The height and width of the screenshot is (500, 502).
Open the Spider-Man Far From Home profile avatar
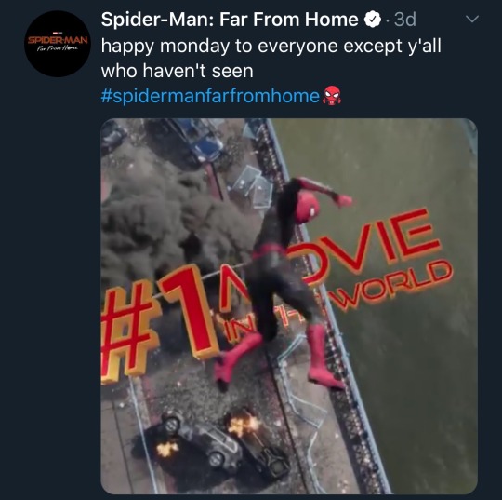(58, 44)
